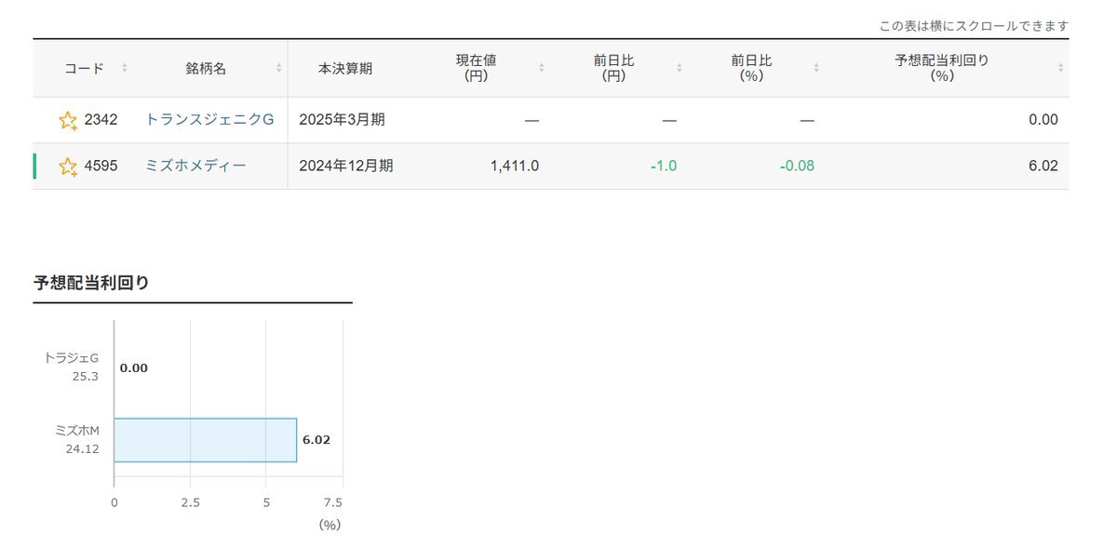The width and height of the screenshot is (1117, 547).
Task: Select the 1,411.0 current price cell
Action: click(x=514, y=167)
